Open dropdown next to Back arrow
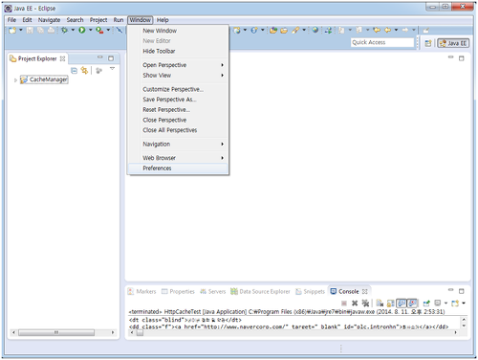 point(396,30)
